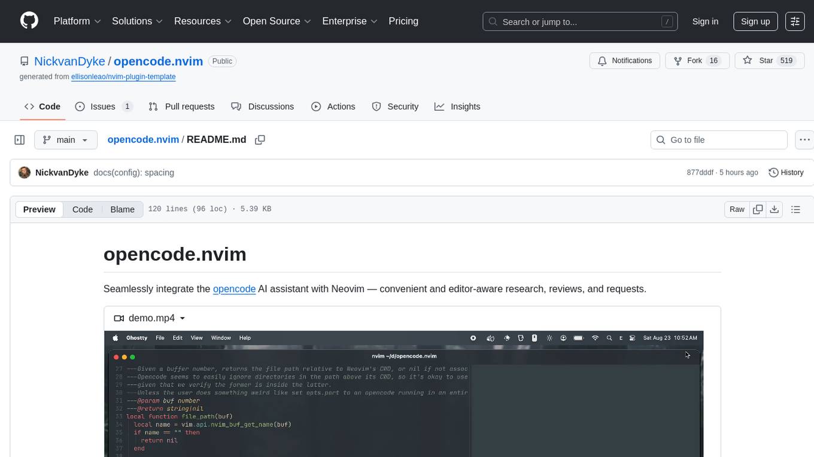This screenshot has height=457, width=814.
Task: View the file History
Action: click(786, 172)
